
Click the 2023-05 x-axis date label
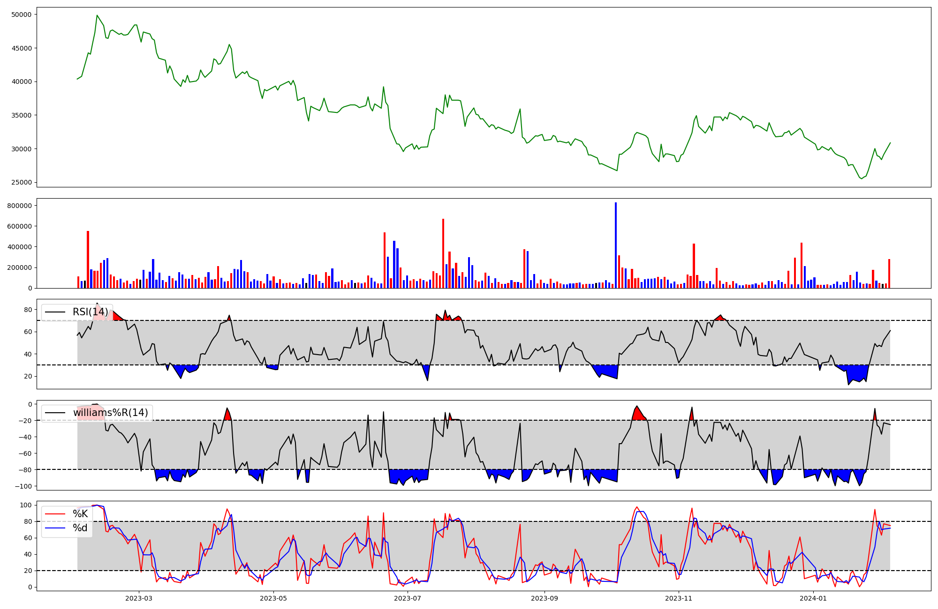coord(273,598)
